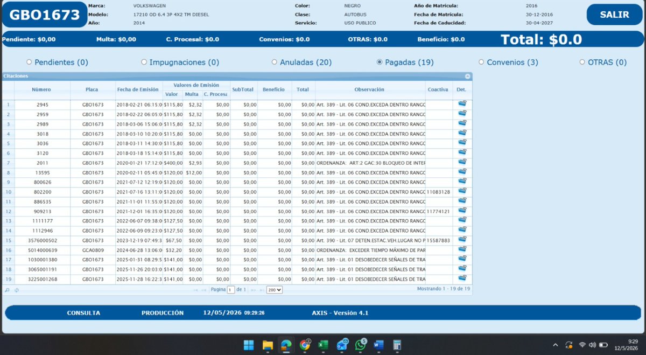Sort by SubTotal column header

coord(243,89)
